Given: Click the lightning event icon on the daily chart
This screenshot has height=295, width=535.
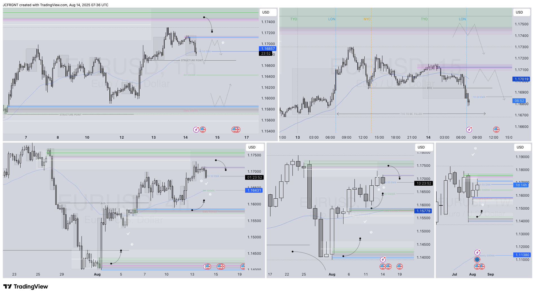Looking at the screenshot, I should pyautogui.click(x=383, y=259).
